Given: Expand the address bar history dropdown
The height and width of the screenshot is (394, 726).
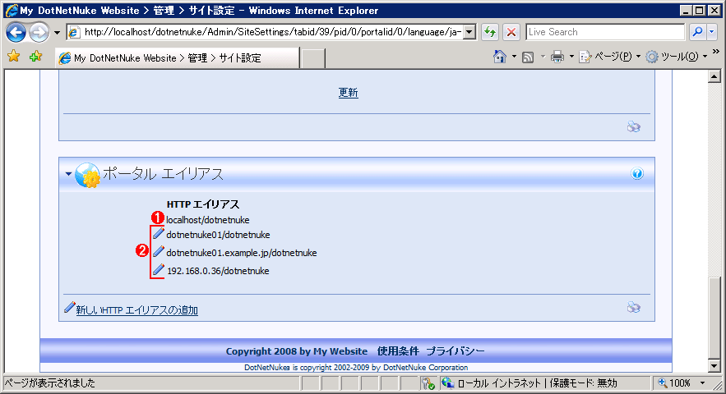Looking at the screenshot, I should pyautogui.click(x=469, y=32).
